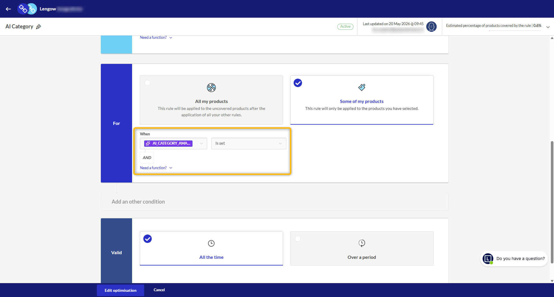This screenshot has width=554, height=297.
Task: Click the All my products title
Action: coord(211,102)
